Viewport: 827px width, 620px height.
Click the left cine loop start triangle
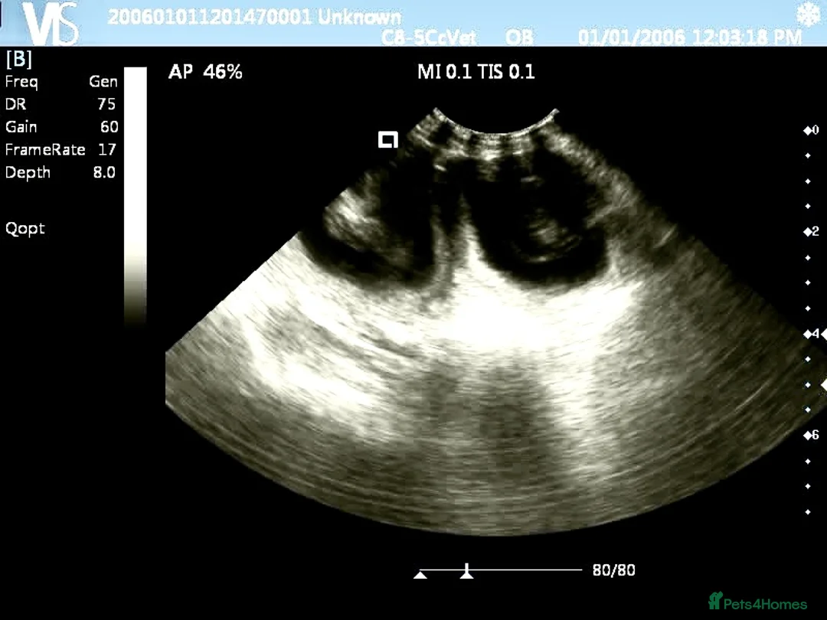pos(420,574)
